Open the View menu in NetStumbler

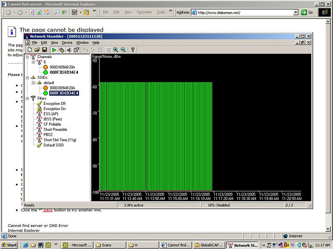55,43
